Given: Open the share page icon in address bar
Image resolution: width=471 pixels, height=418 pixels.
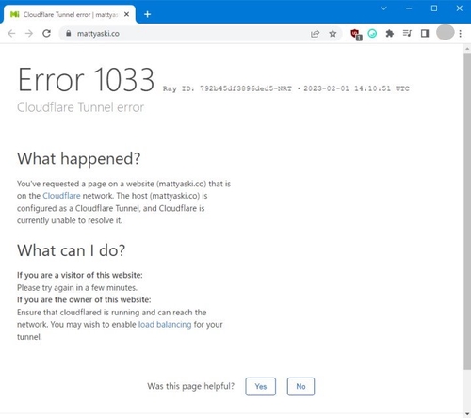Looking at the screenshot, I should [315, 34].
